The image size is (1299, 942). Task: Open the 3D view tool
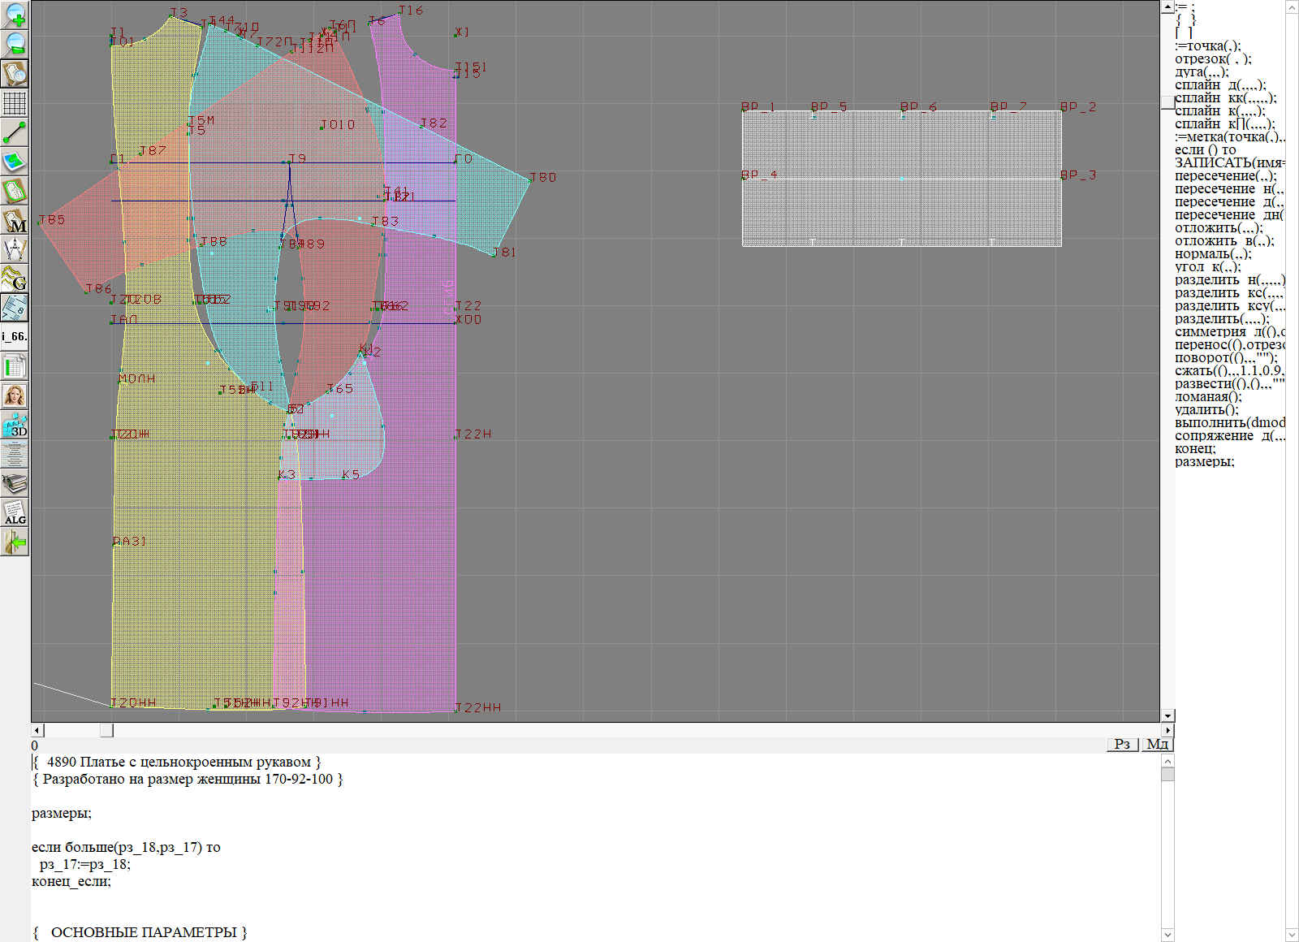point(15,426)
